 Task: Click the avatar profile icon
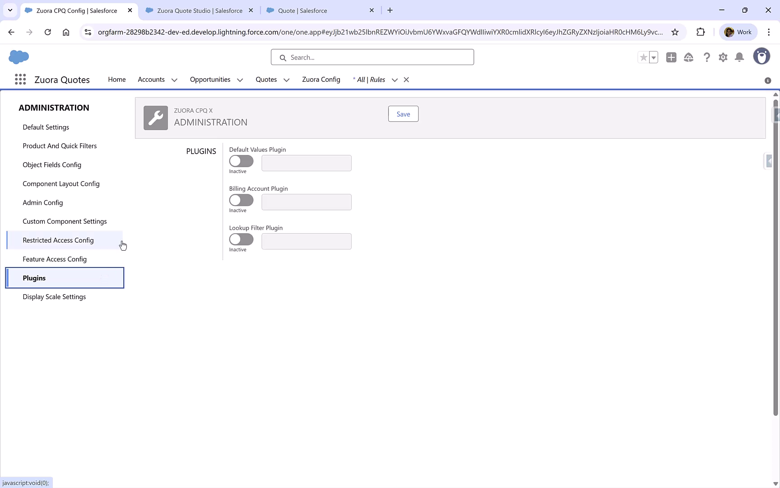point(762,56)
